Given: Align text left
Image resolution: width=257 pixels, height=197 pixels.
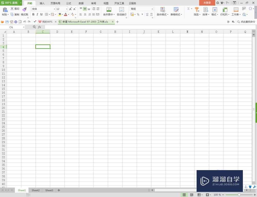Looking at the screenshot, I should (x=81, y=14).
